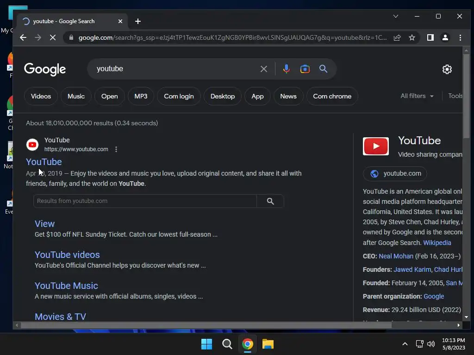The width and height of the screenshot is (474, 355).
Task: Click the Google search text field
Action: point(175,69)
